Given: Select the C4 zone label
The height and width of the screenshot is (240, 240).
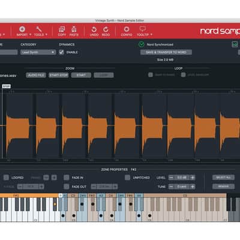Looking at the screenshot, I should [110, 195].
